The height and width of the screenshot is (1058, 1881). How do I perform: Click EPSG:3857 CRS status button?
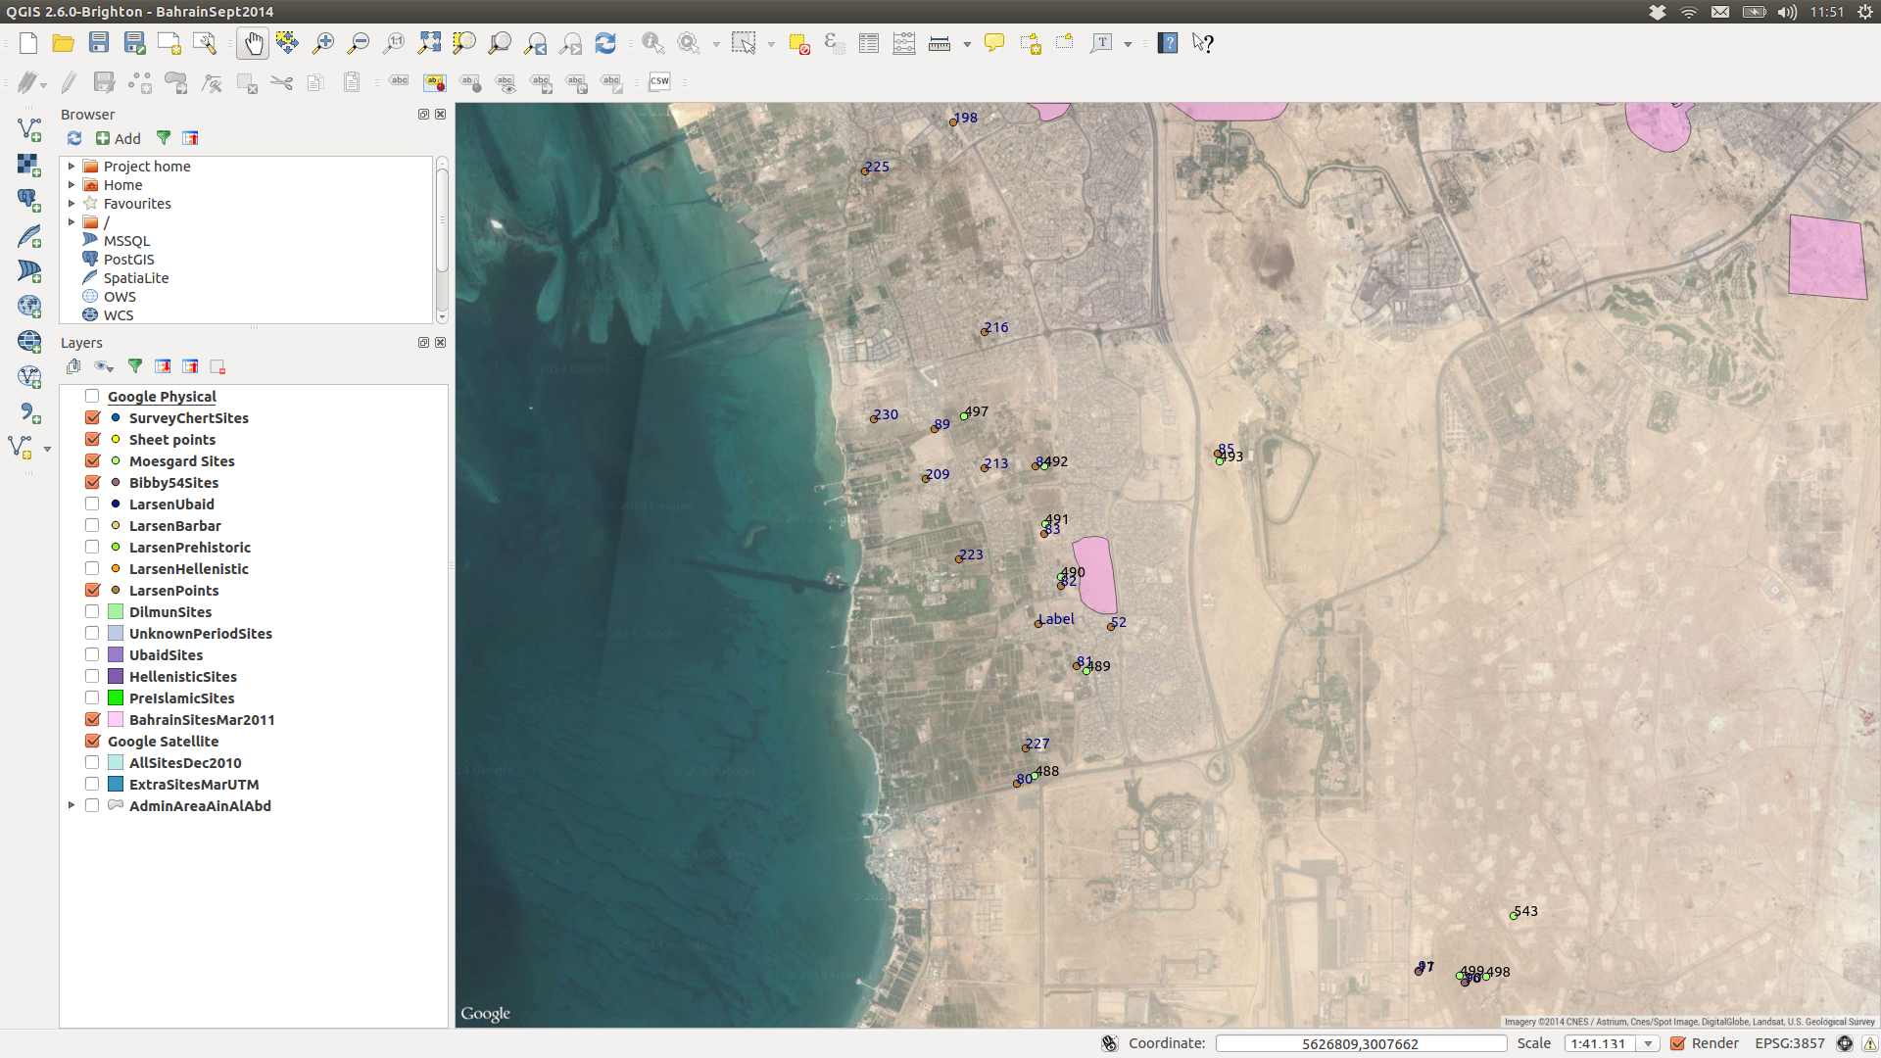(x=1790, y=1043)
